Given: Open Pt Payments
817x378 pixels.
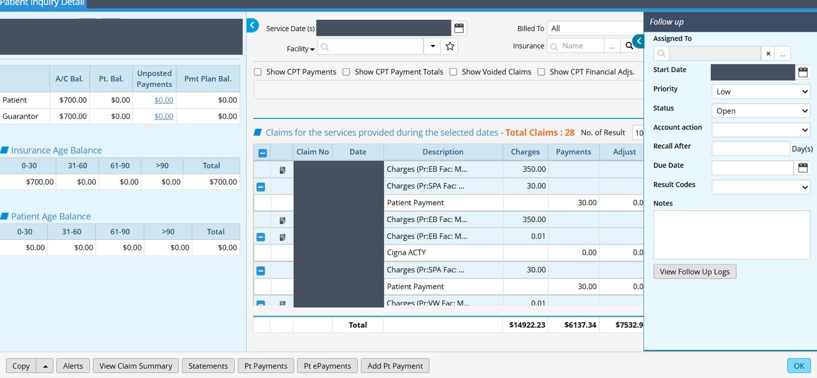Looking at the screenshot, I should point(266,366).
